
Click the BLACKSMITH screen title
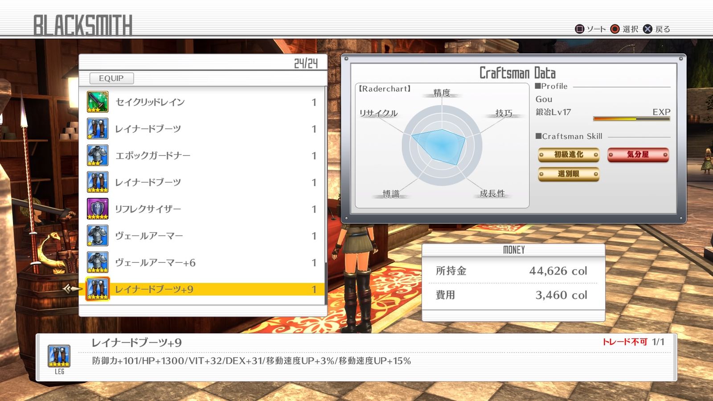(83, 25)
